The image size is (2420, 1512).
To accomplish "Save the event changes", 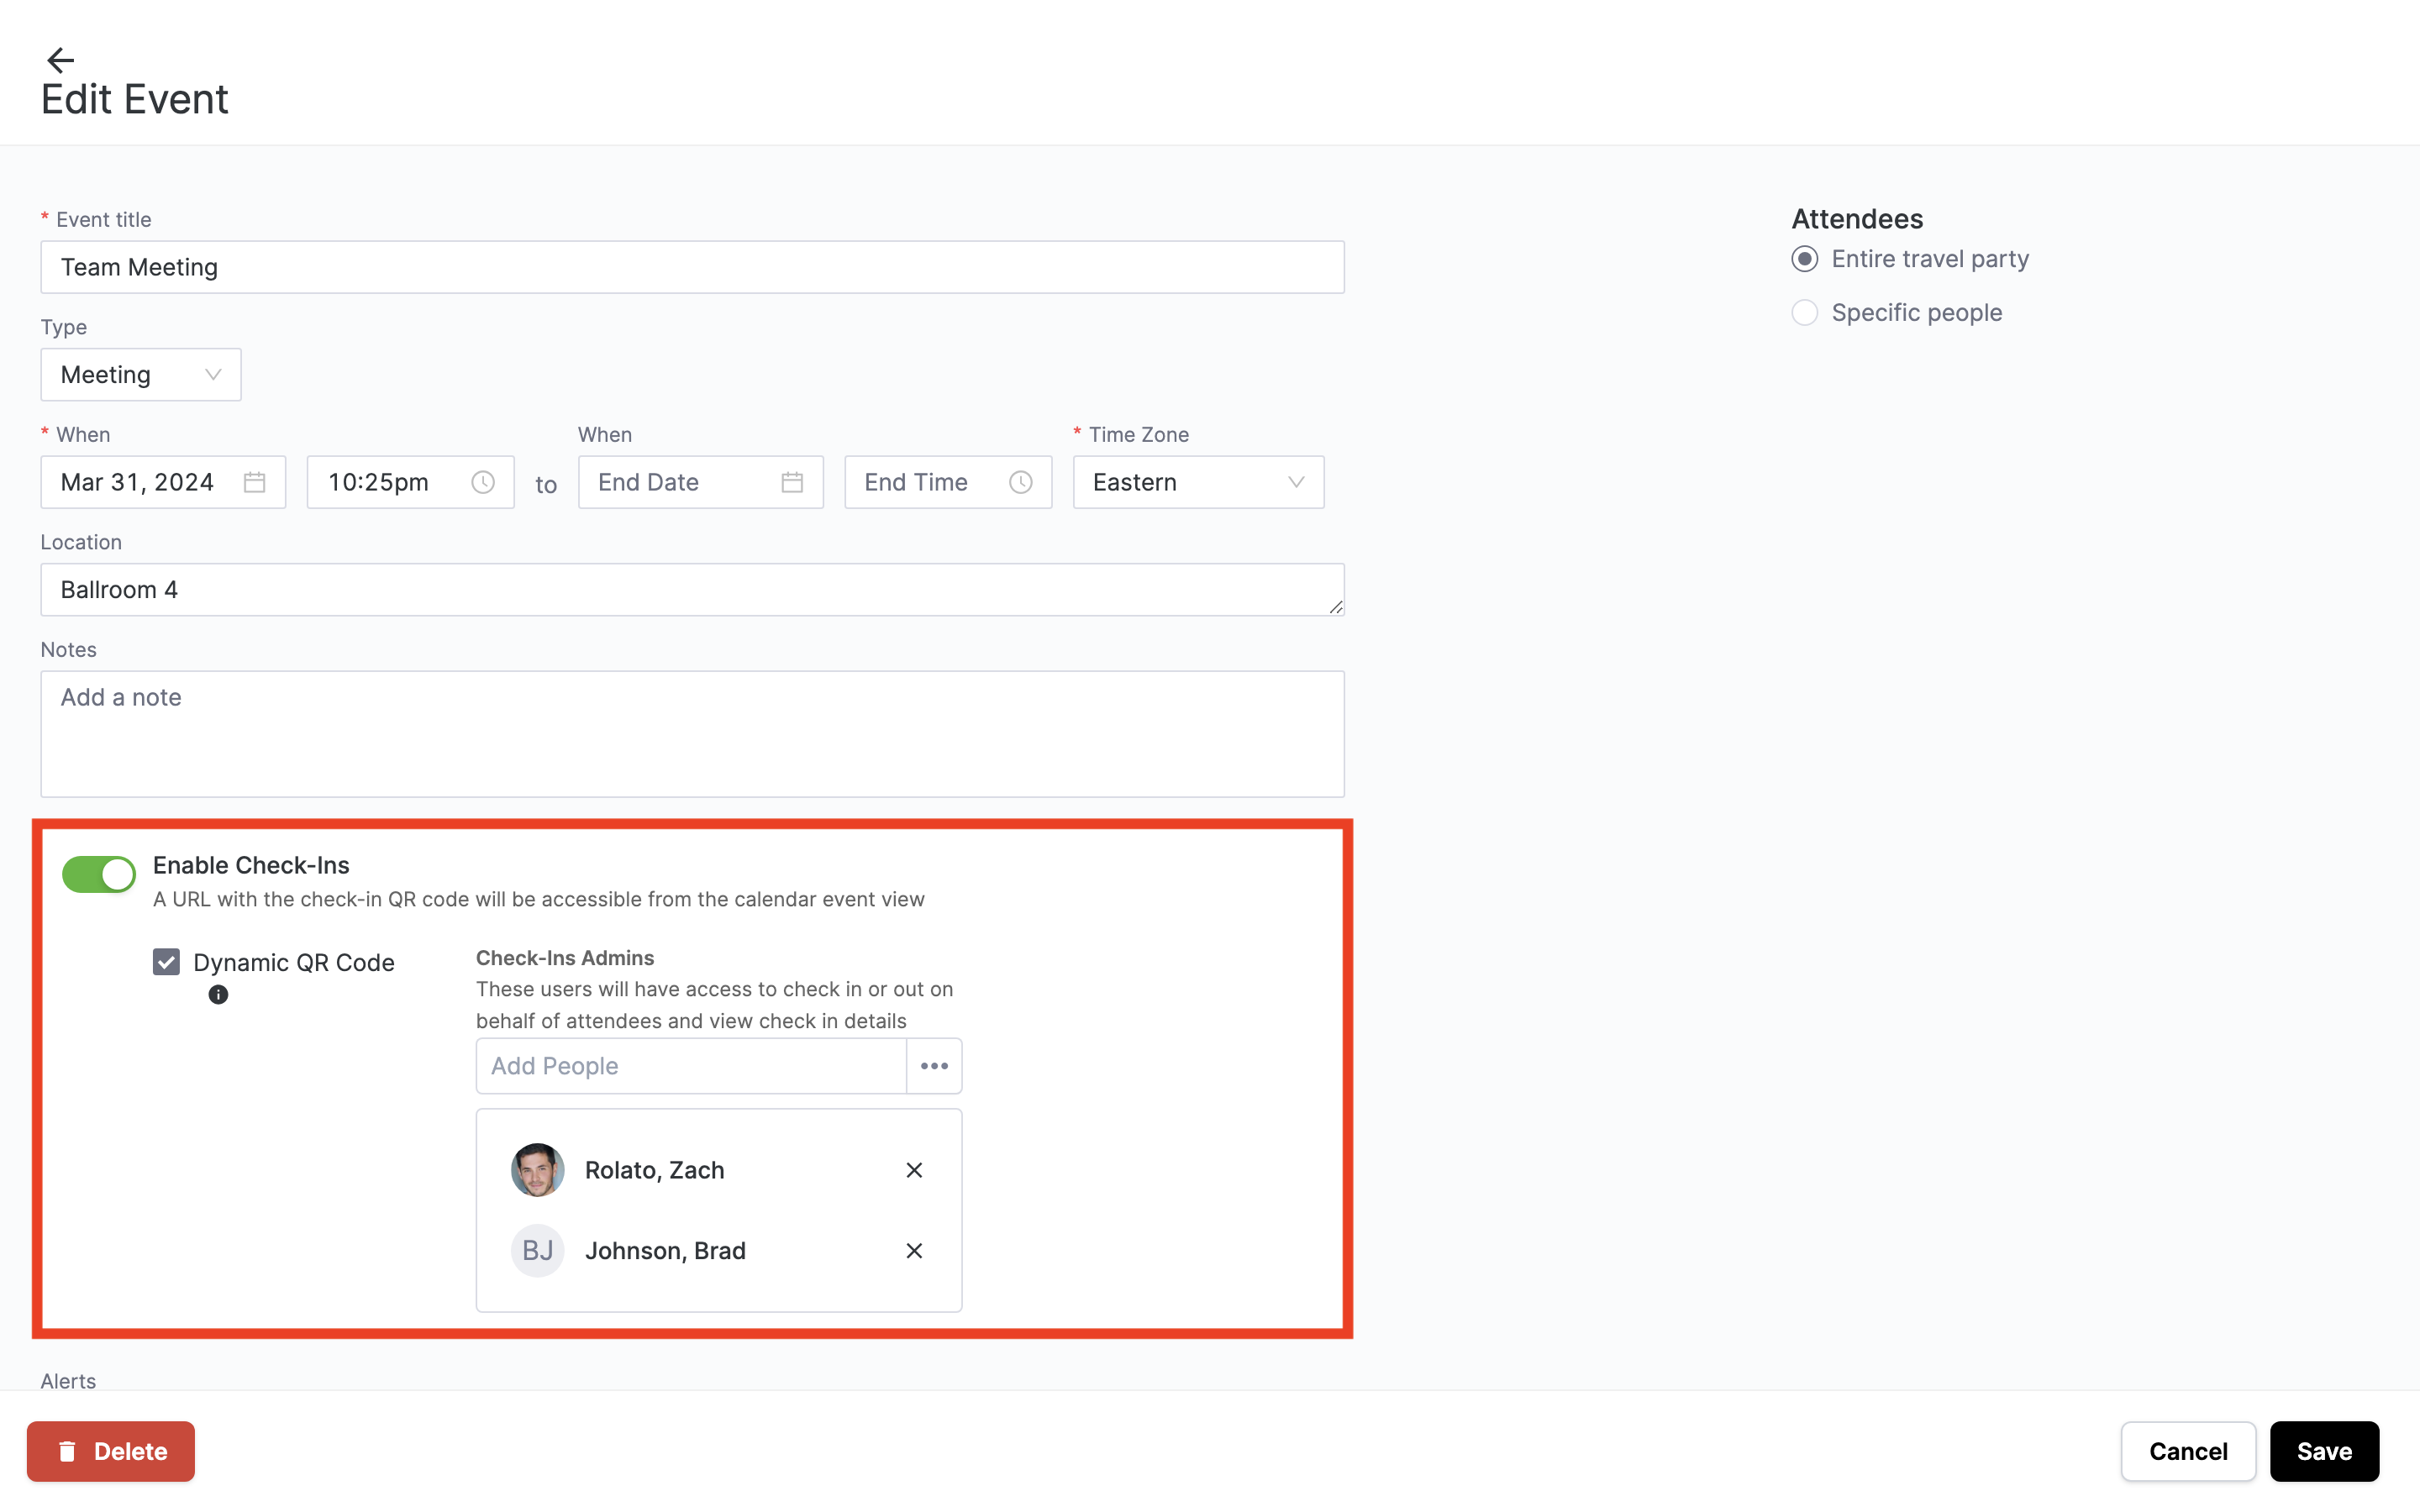I will 2324,1451.
